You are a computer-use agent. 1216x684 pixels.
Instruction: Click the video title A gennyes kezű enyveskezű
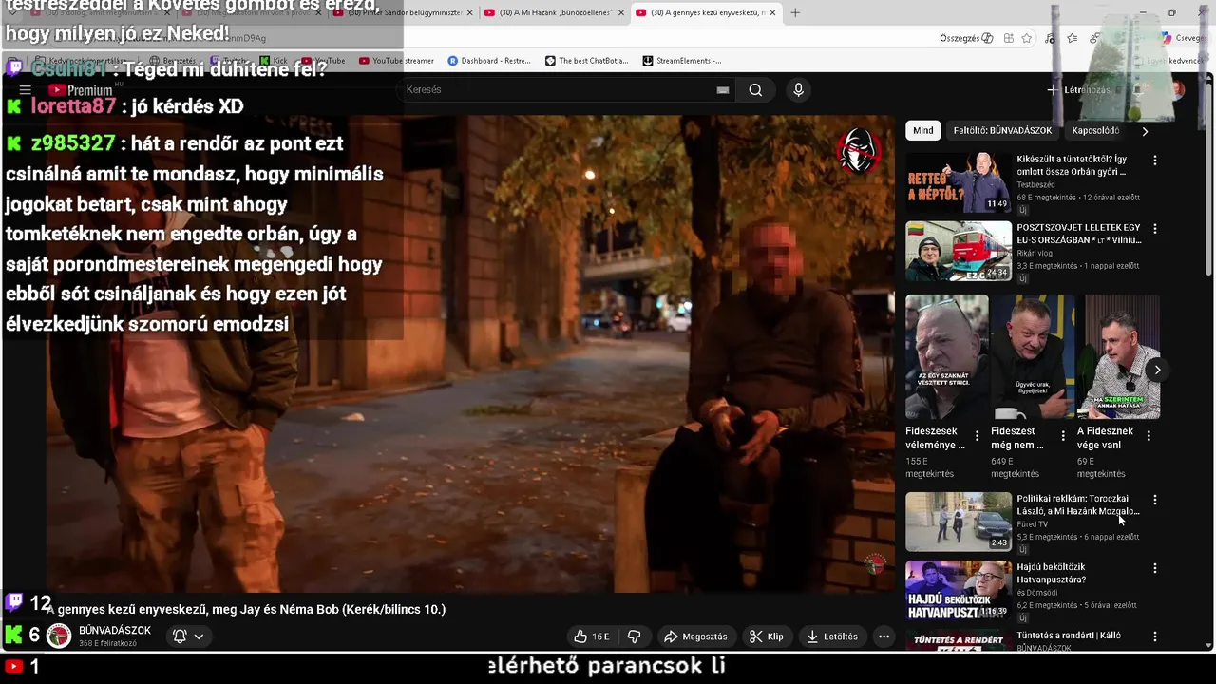246,609
